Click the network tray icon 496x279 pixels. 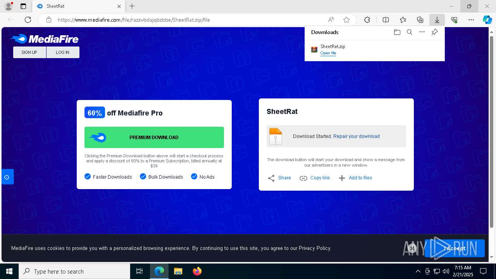437,271
